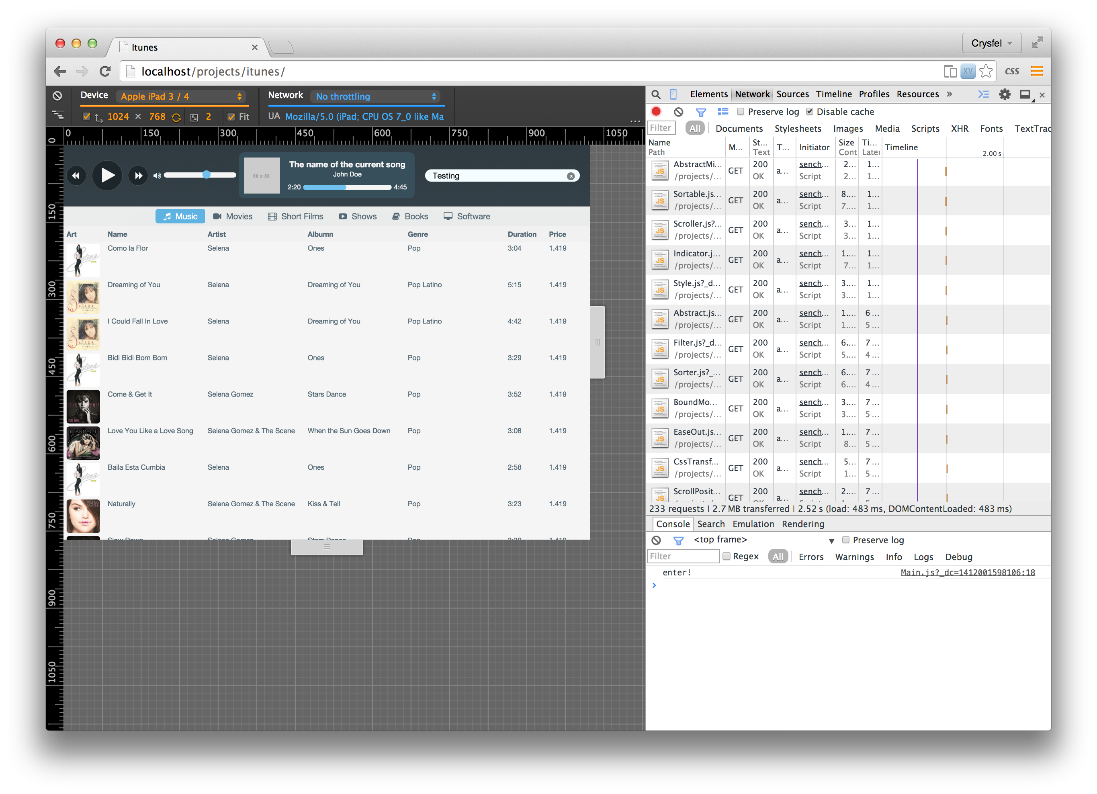
Task: Open the Main.js source link in console
Action: pyautogui.click(x=967, y=573)
